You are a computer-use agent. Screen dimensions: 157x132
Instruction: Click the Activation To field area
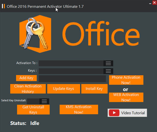coord(71,63)
